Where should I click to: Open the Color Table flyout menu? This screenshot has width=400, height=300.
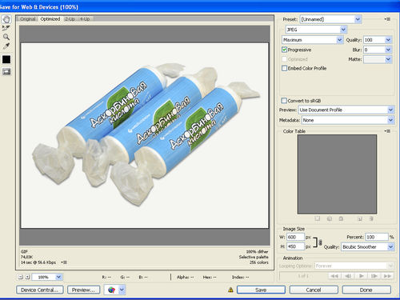pos(387,131)
